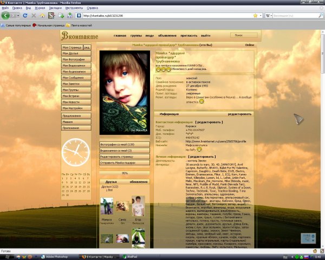Image resolution: width=325 pixels, height=260 pixels.
Task: Go to the Home page icon
Action: pos(42,16)
